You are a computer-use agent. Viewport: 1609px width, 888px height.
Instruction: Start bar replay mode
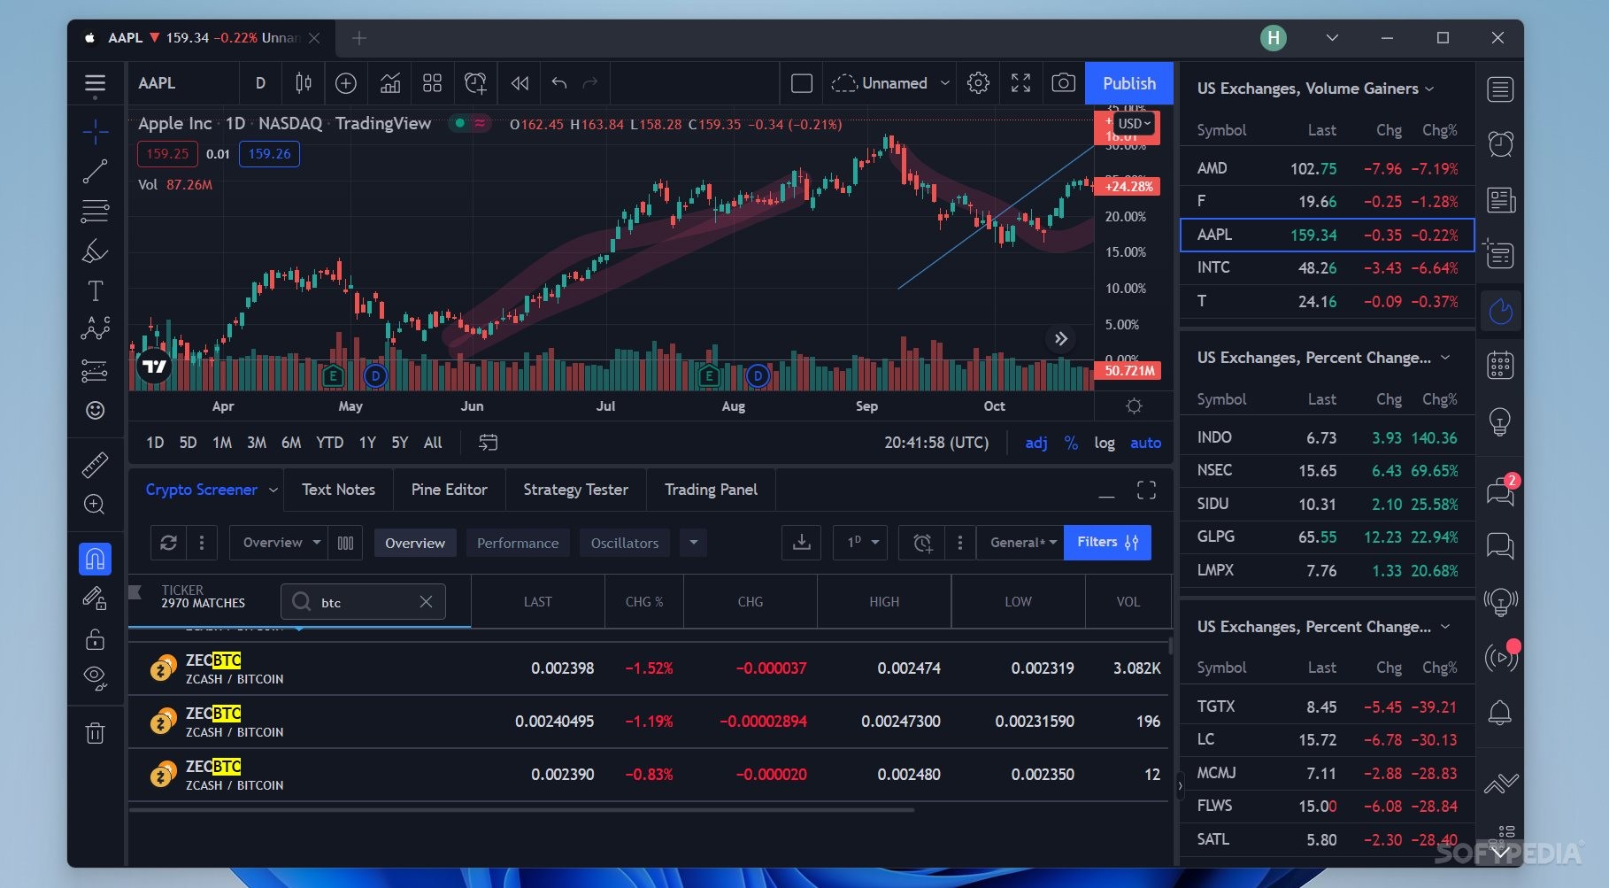tap(520, 83)
